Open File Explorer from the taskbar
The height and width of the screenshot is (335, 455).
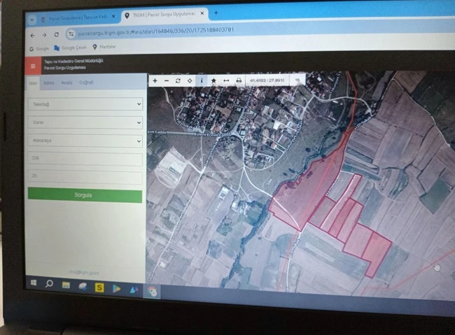[x=66, y=285]
